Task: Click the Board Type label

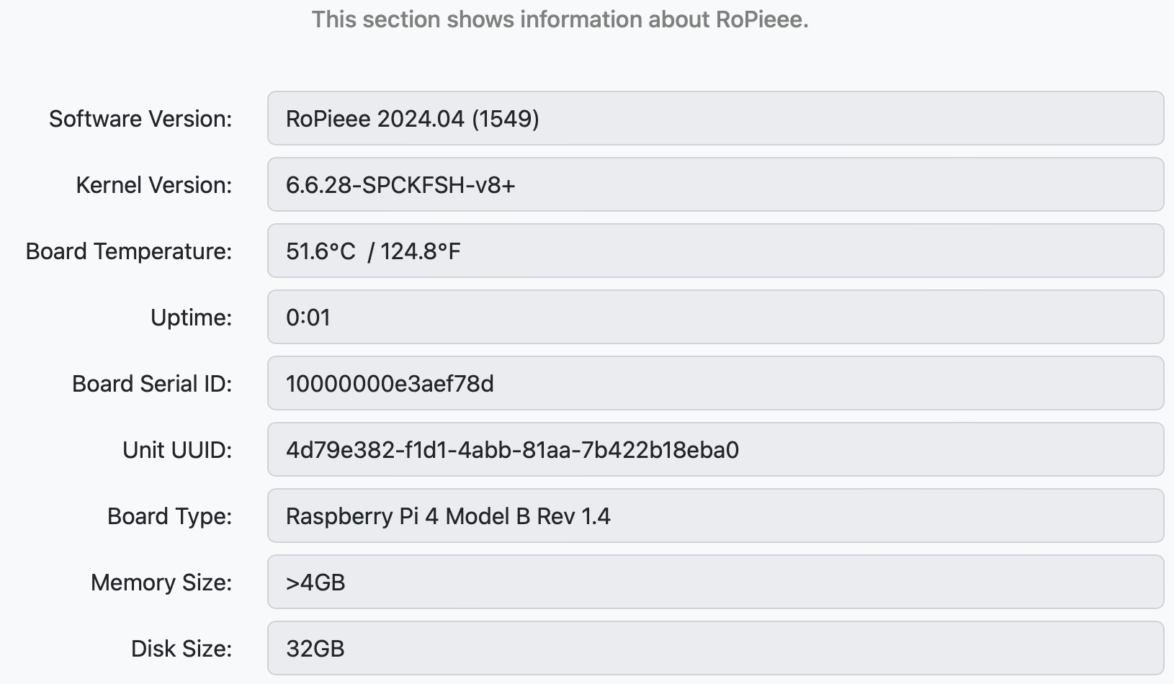Action: (x=169, y=516)
